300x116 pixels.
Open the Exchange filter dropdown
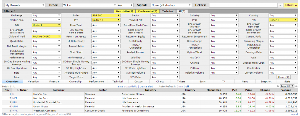pos(47,16)
